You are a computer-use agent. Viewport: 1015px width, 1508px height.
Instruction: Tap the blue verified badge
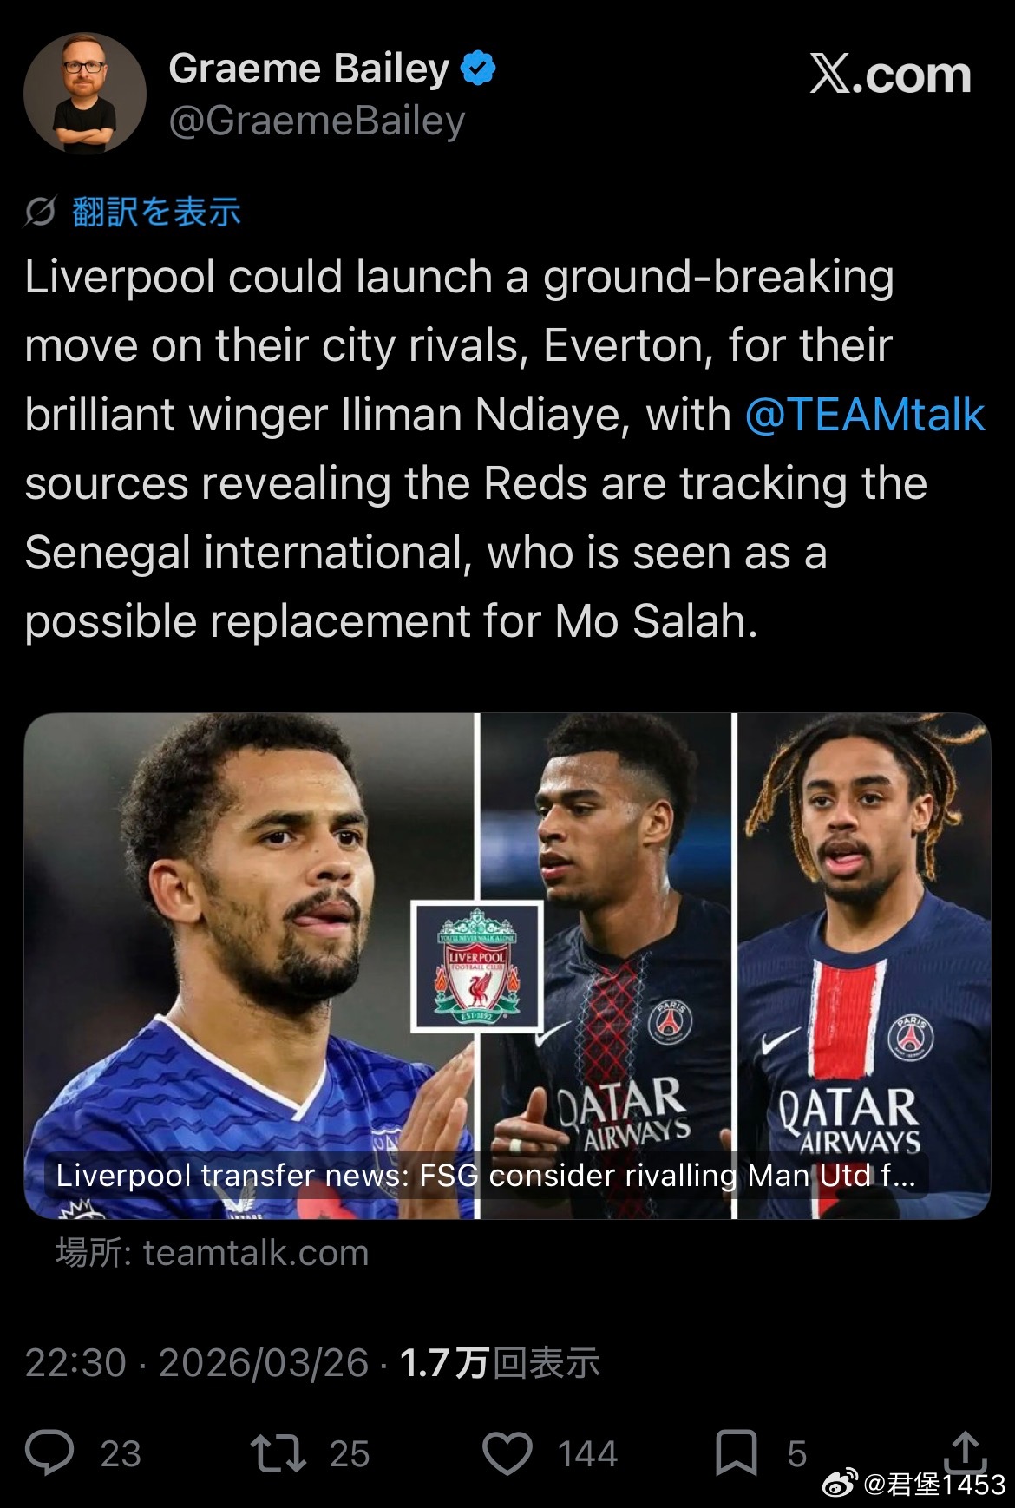click(x=478, y=69)
